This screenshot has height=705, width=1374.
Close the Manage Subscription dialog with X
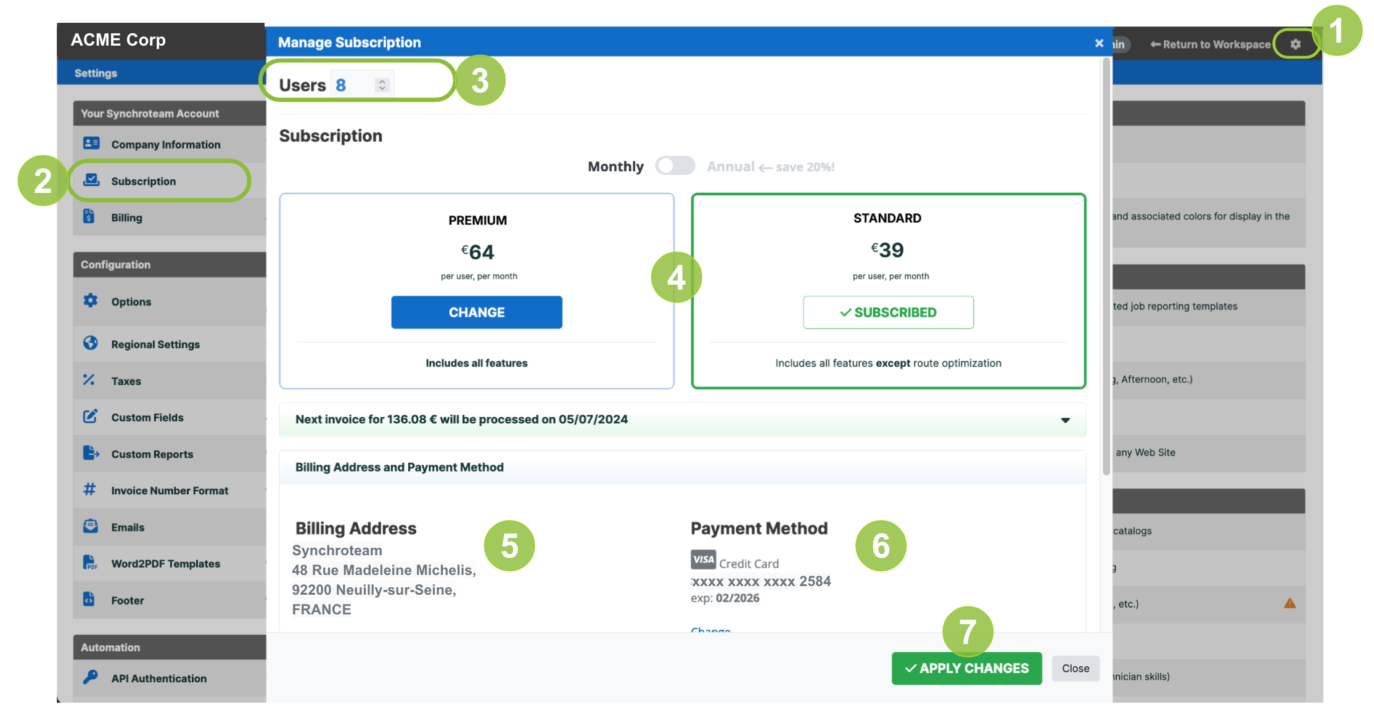1099,43
